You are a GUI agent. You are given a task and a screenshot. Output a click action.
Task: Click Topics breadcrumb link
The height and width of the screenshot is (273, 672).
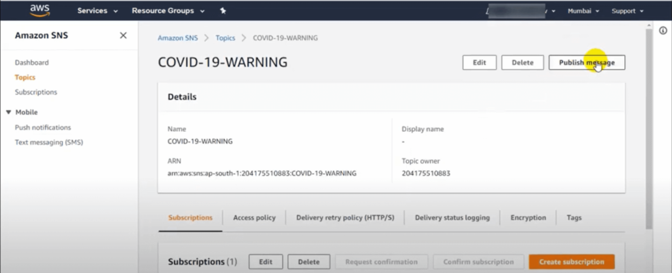(x=226, y=37)
